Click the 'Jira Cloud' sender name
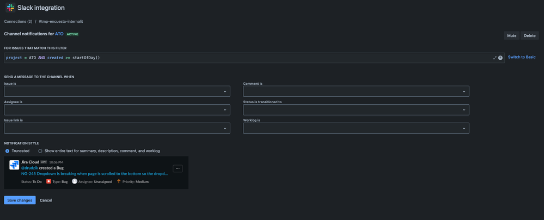Viewport: 544px width, 220px height. (x=30, y=162)
